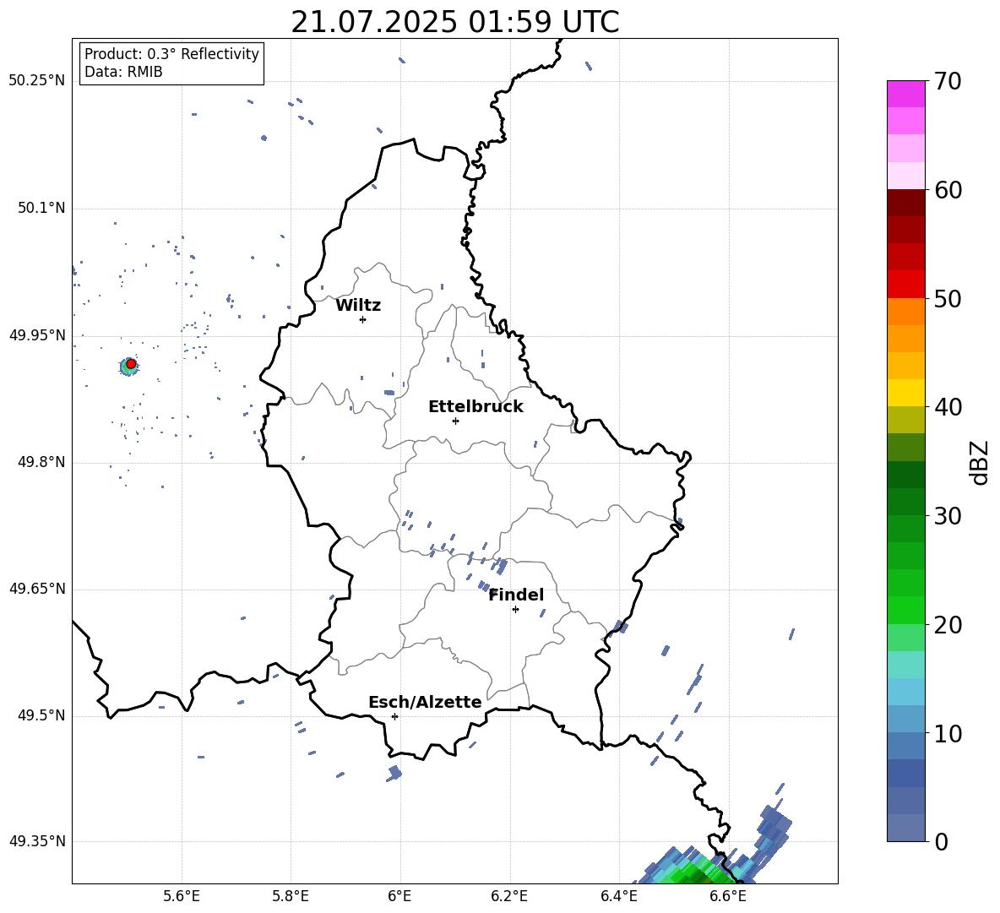1000x913 pixels.
Task: Click the 50.25°N latitude label
Action: (37, 81)
